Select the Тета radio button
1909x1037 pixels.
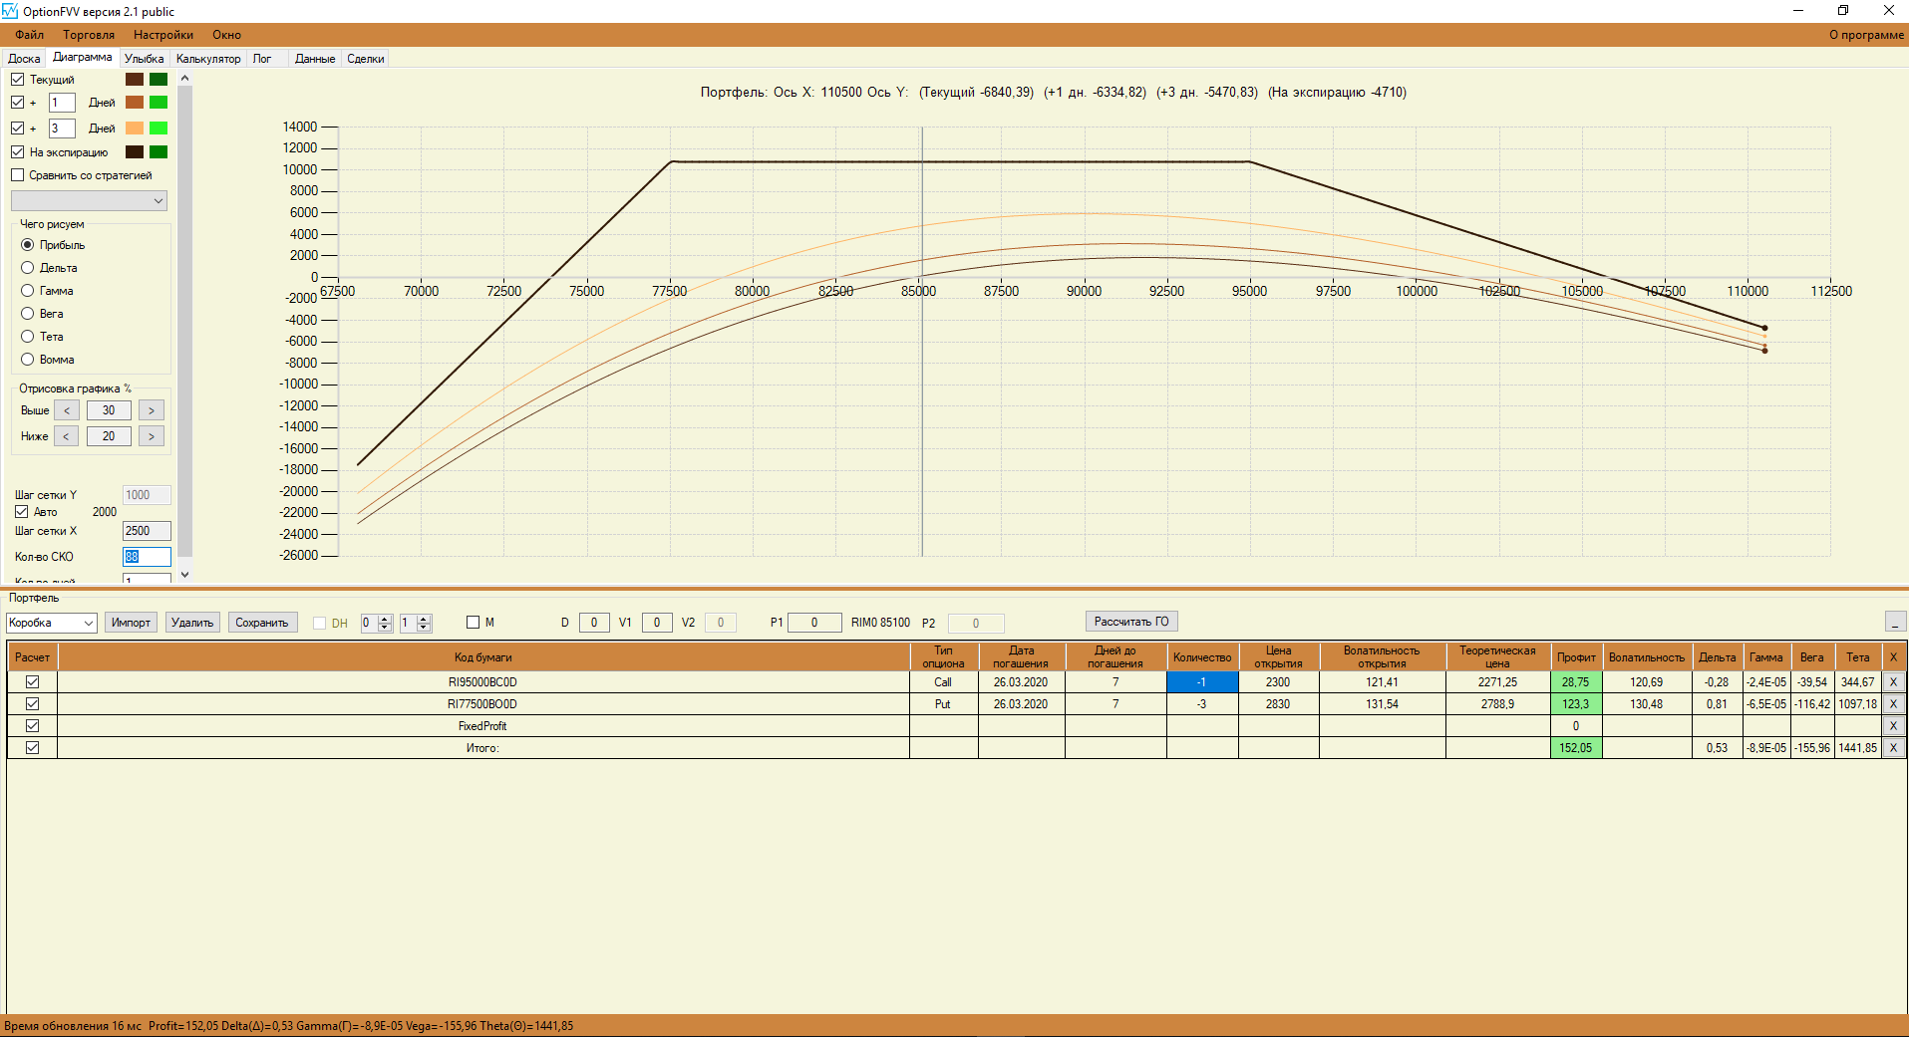[28, 337]
